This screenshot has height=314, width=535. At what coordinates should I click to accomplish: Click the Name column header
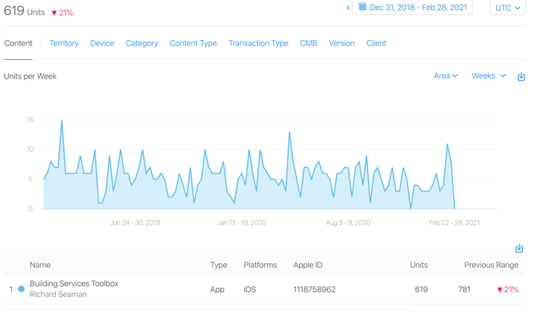[x=40, y=265]
